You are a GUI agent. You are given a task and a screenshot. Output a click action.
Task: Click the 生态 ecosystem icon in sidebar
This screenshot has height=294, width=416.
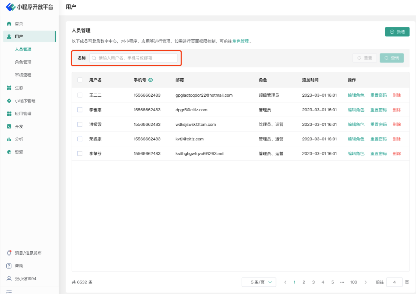click(x=9, y=88)
